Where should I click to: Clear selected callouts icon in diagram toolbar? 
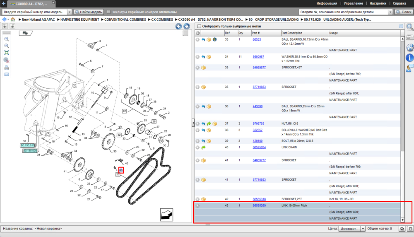click(7, 60)
